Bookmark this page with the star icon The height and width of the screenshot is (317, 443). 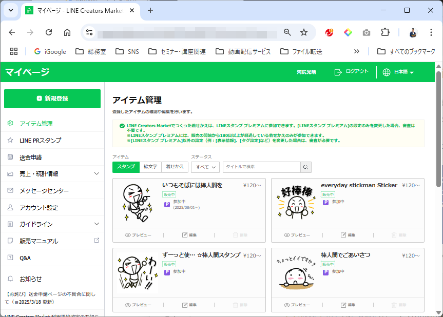pyautogui.click(x=304, y=32)
